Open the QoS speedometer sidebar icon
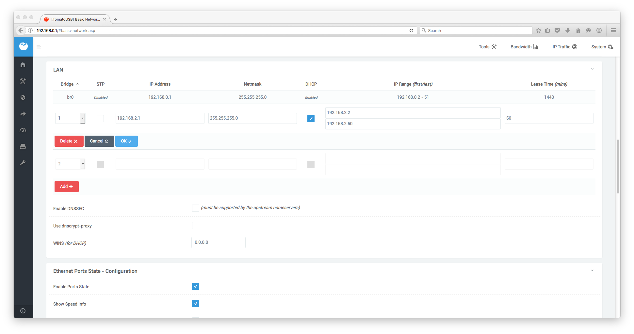 click(23, 130)
